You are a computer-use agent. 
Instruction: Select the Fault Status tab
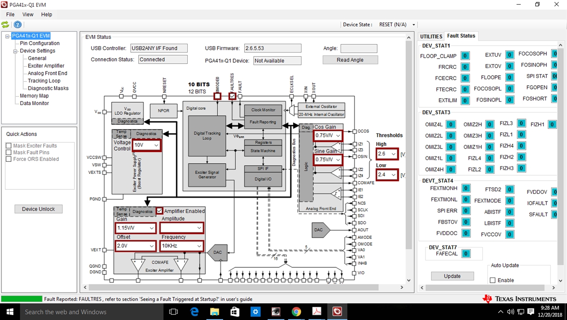pos(461,36)
